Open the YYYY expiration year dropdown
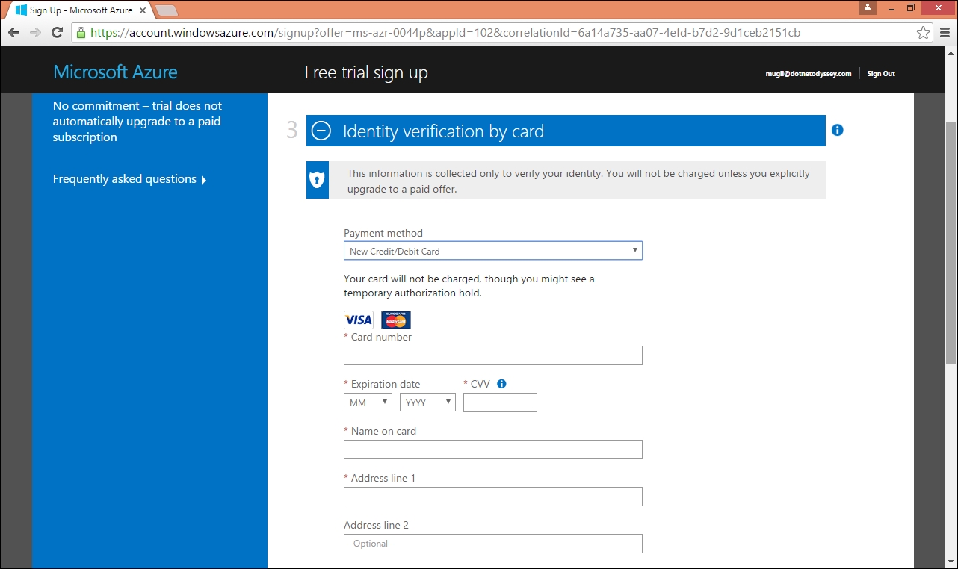Viewport: 958px width, 569px height. click(x=427, y=402)
